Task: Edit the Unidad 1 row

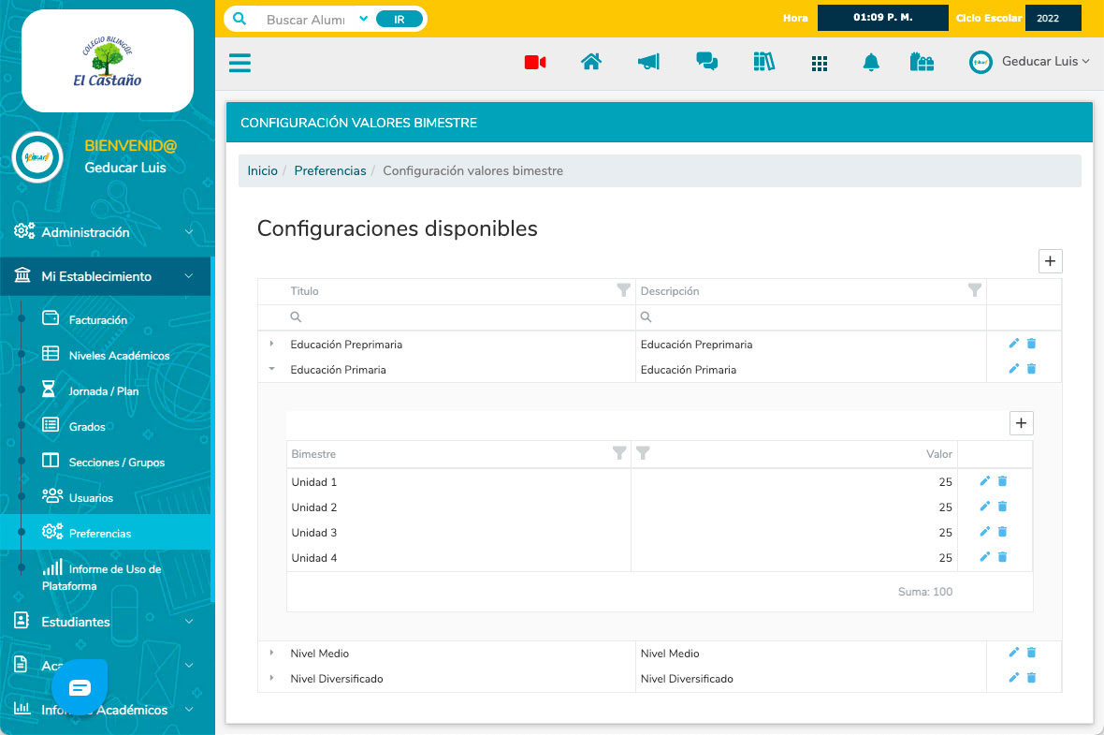Action: 985,481
